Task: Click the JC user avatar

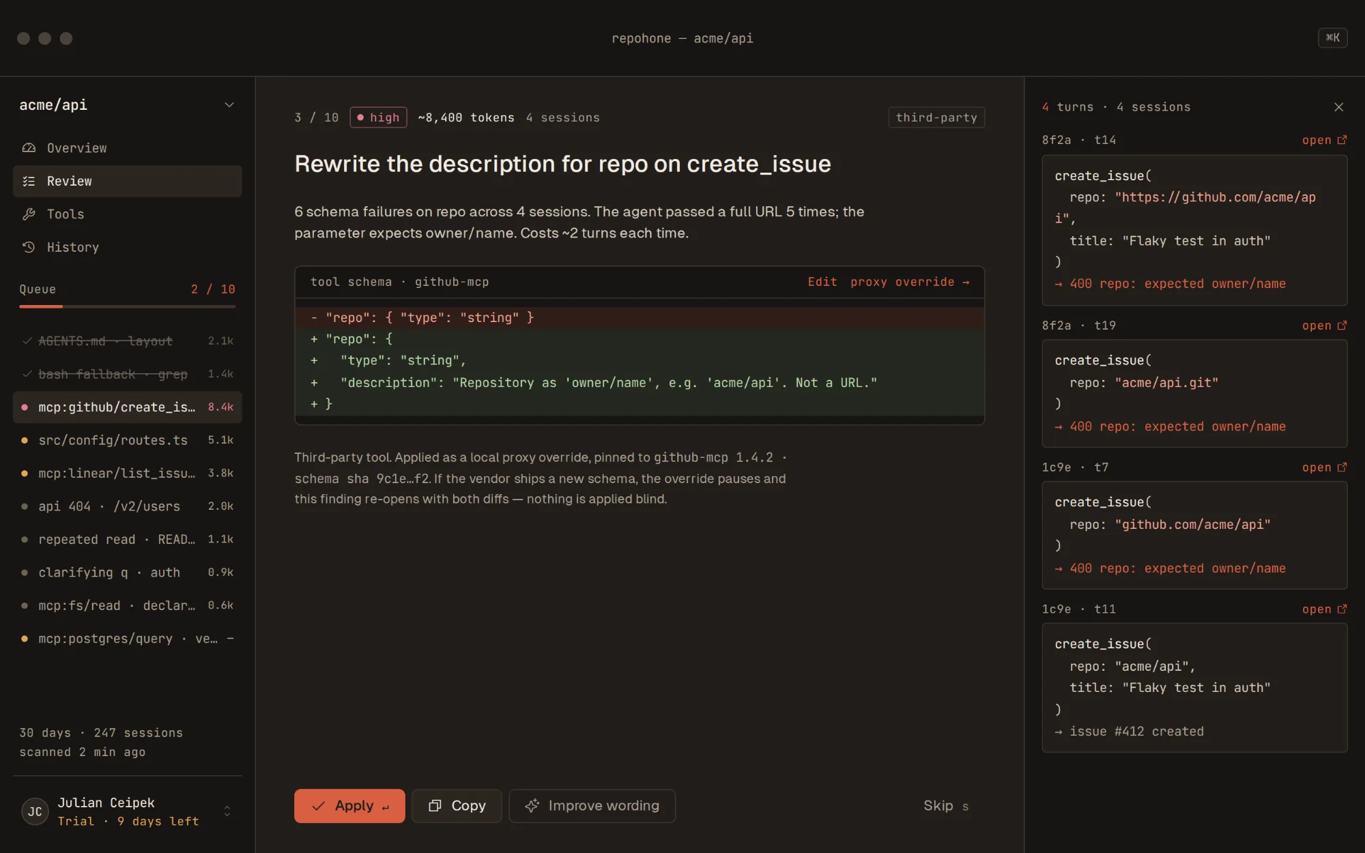Action: pyautogui.click(x=35, y=811)
